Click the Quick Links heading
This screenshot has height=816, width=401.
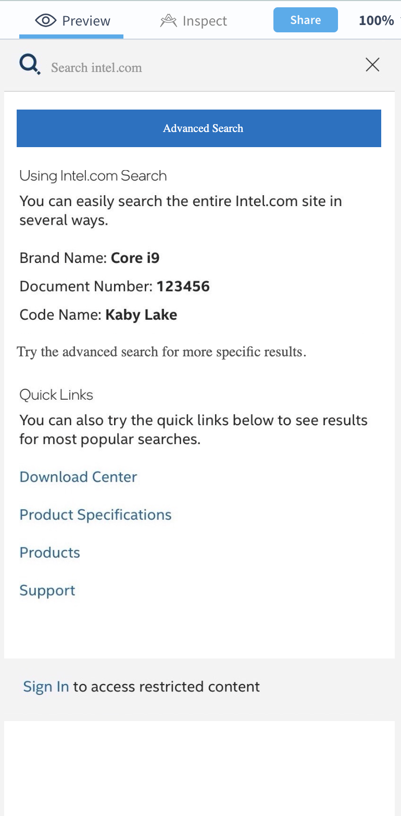click(56, 395)
